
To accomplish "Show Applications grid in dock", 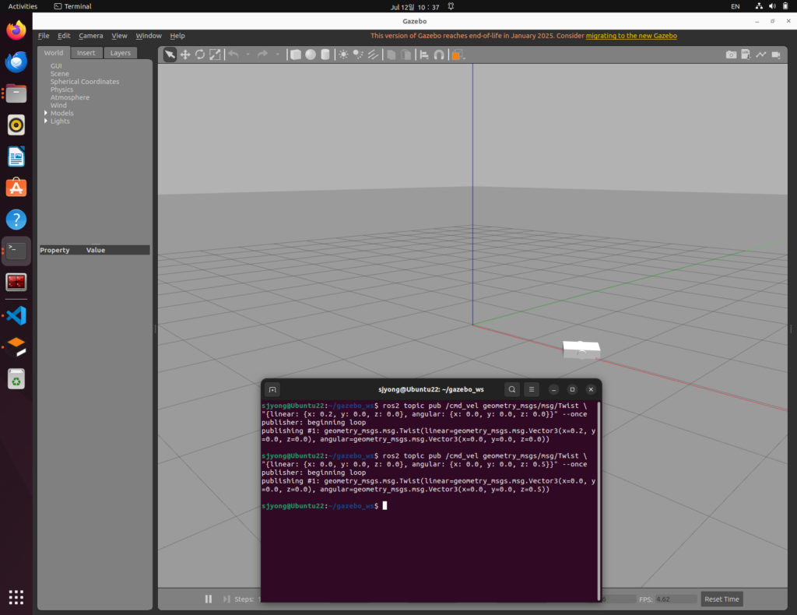I will pos(16,596).
